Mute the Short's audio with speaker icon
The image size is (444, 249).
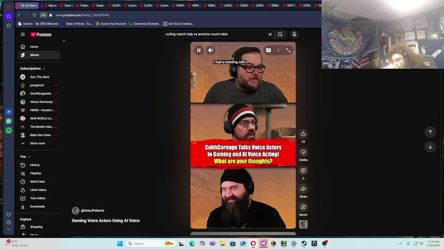coord(211,50)
